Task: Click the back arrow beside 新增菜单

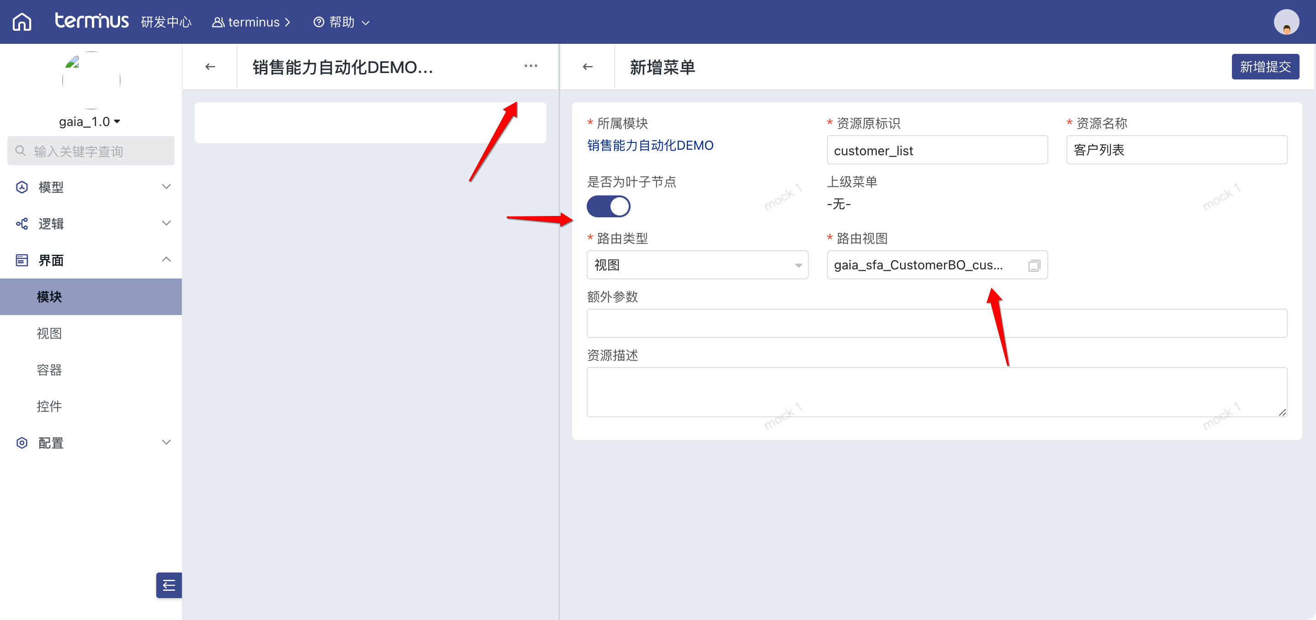Action: [588, 66]
